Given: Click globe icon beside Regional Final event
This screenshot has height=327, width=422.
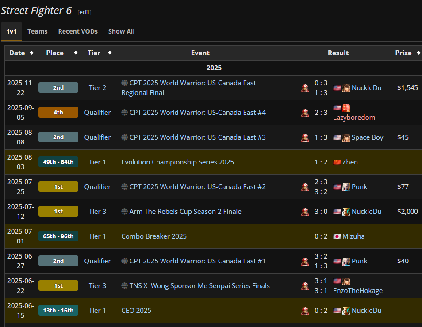Looking at the screenshot, I should point(124,83).
